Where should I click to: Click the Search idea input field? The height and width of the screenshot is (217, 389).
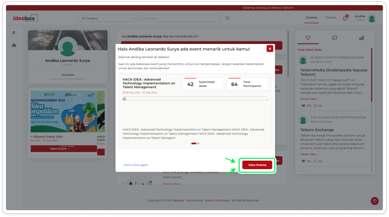(x=180, y=18)
